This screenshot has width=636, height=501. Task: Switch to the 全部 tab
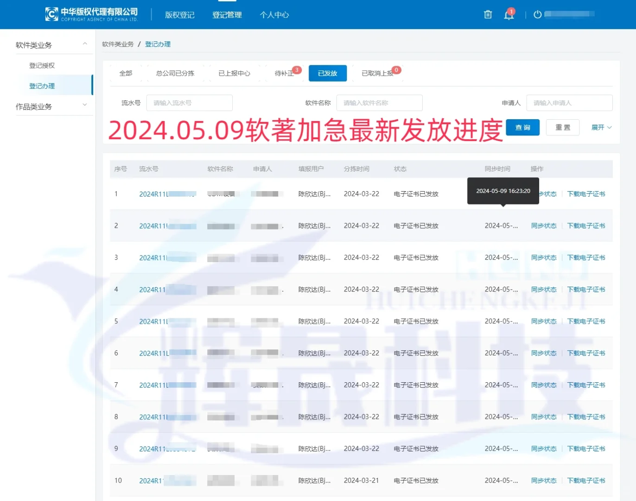(x=125, y=73)
